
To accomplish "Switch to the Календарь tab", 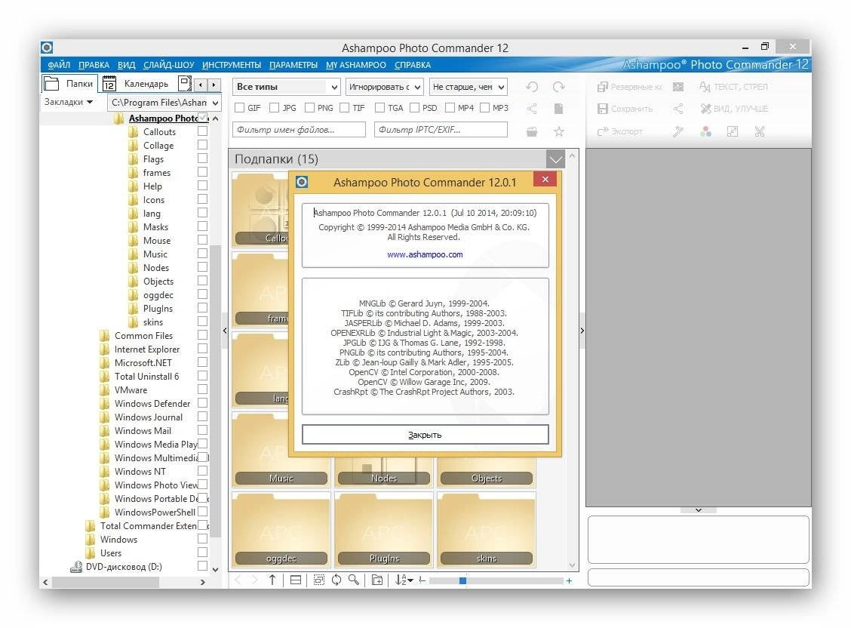I will pos(137,84).
